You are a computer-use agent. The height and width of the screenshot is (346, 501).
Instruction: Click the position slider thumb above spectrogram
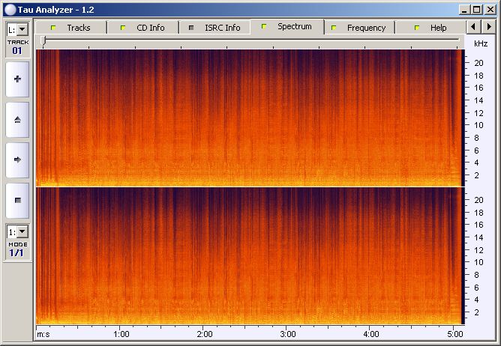pyautogui.click(x=43, y=43)
